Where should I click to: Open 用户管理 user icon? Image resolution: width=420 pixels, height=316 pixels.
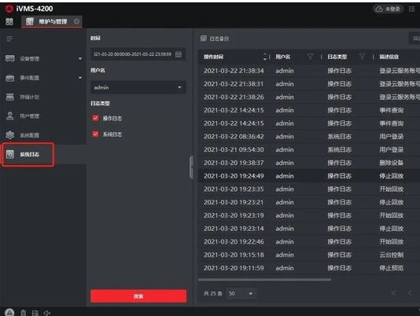(x=10, y=116)
